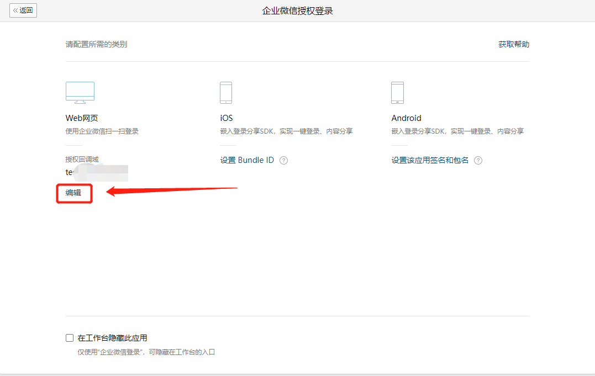Enable 在工作台隐藏此应用 checkbox
Image resolution: width=595 pixels, height=376 pixels.
pyautogui.click(x=70, y=338)
